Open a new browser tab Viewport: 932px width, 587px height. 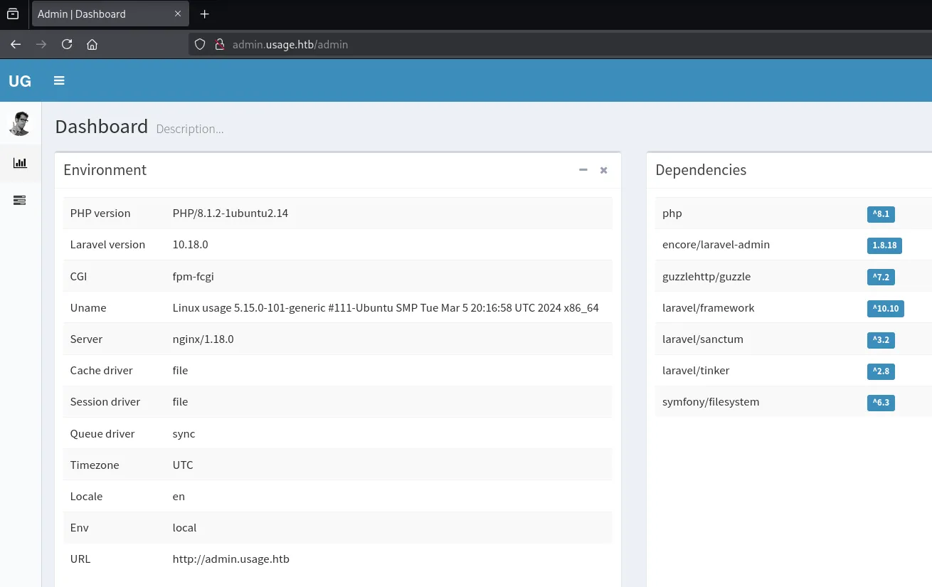pos(205,14)
